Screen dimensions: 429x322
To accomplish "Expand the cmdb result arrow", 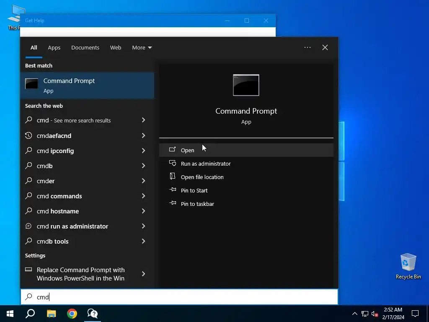I will point(143,165).
